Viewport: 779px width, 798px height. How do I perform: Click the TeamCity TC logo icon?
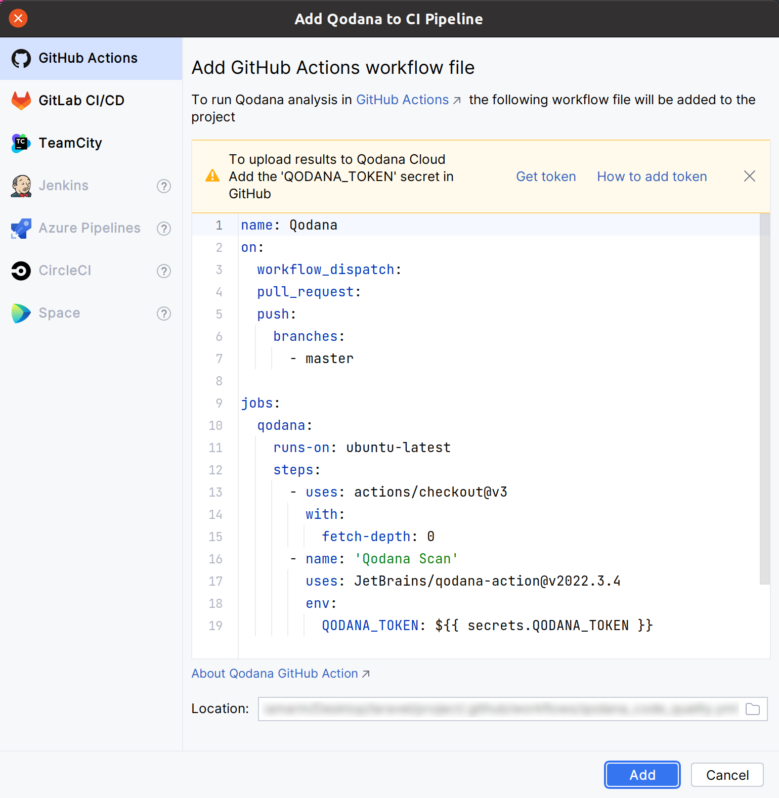21,143
